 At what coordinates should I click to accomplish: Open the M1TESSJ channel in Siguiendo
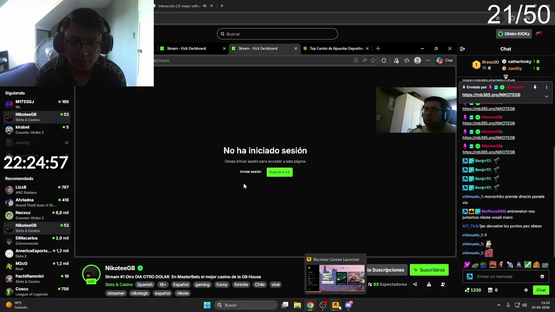tap(37, 104)
